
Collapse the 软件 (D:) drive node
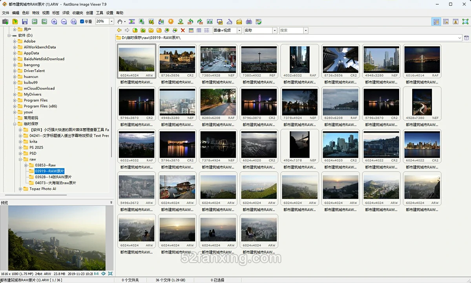click(x=9, y=35)
